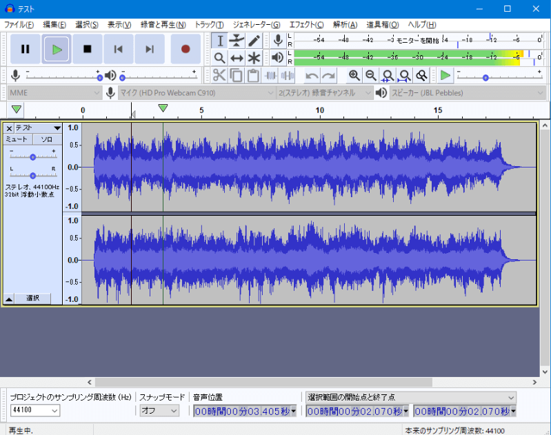Image resolution: width=551 pixels, height=435 pixels.
Task: Select the Zoom magnifier tool
Action: [220, 58]
